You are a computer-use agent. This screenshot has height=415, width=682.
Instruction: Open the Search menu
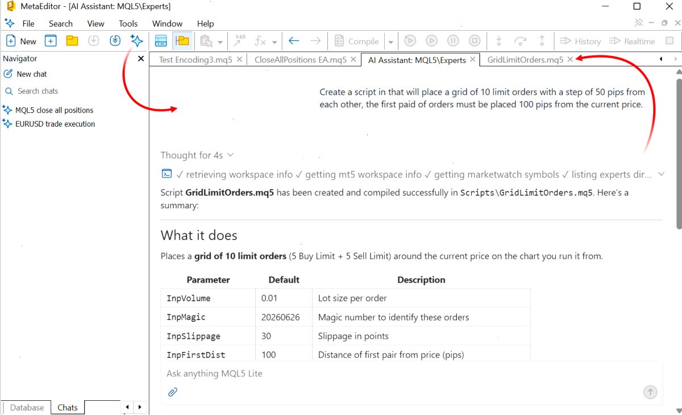point(61,23)
